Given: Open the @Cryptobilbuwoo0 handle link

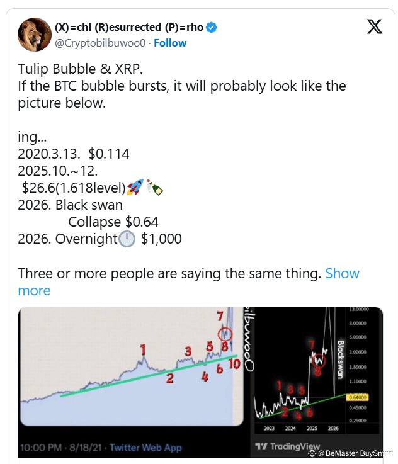Looking at the screenshot, I should click(100, 43).
